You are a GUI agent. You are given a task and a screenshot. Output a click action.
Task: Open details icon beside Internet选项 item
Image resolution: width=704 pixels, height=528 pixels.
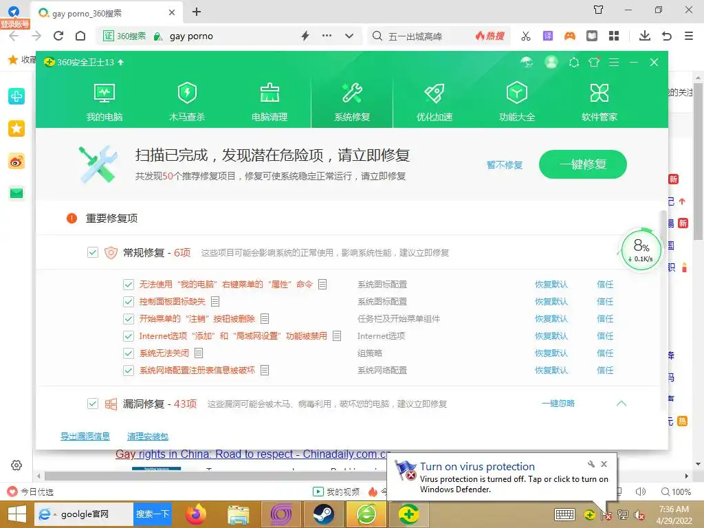coord(337,335)
